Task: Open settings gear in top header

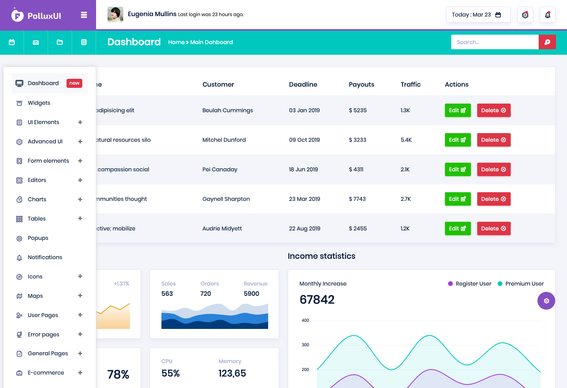Action: tap(525, 15)
